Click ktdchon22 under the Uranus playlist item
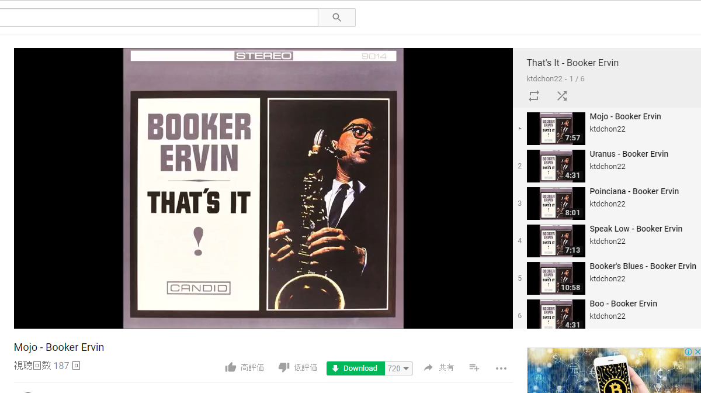The image size is (701, 393). tap(608, 166)
